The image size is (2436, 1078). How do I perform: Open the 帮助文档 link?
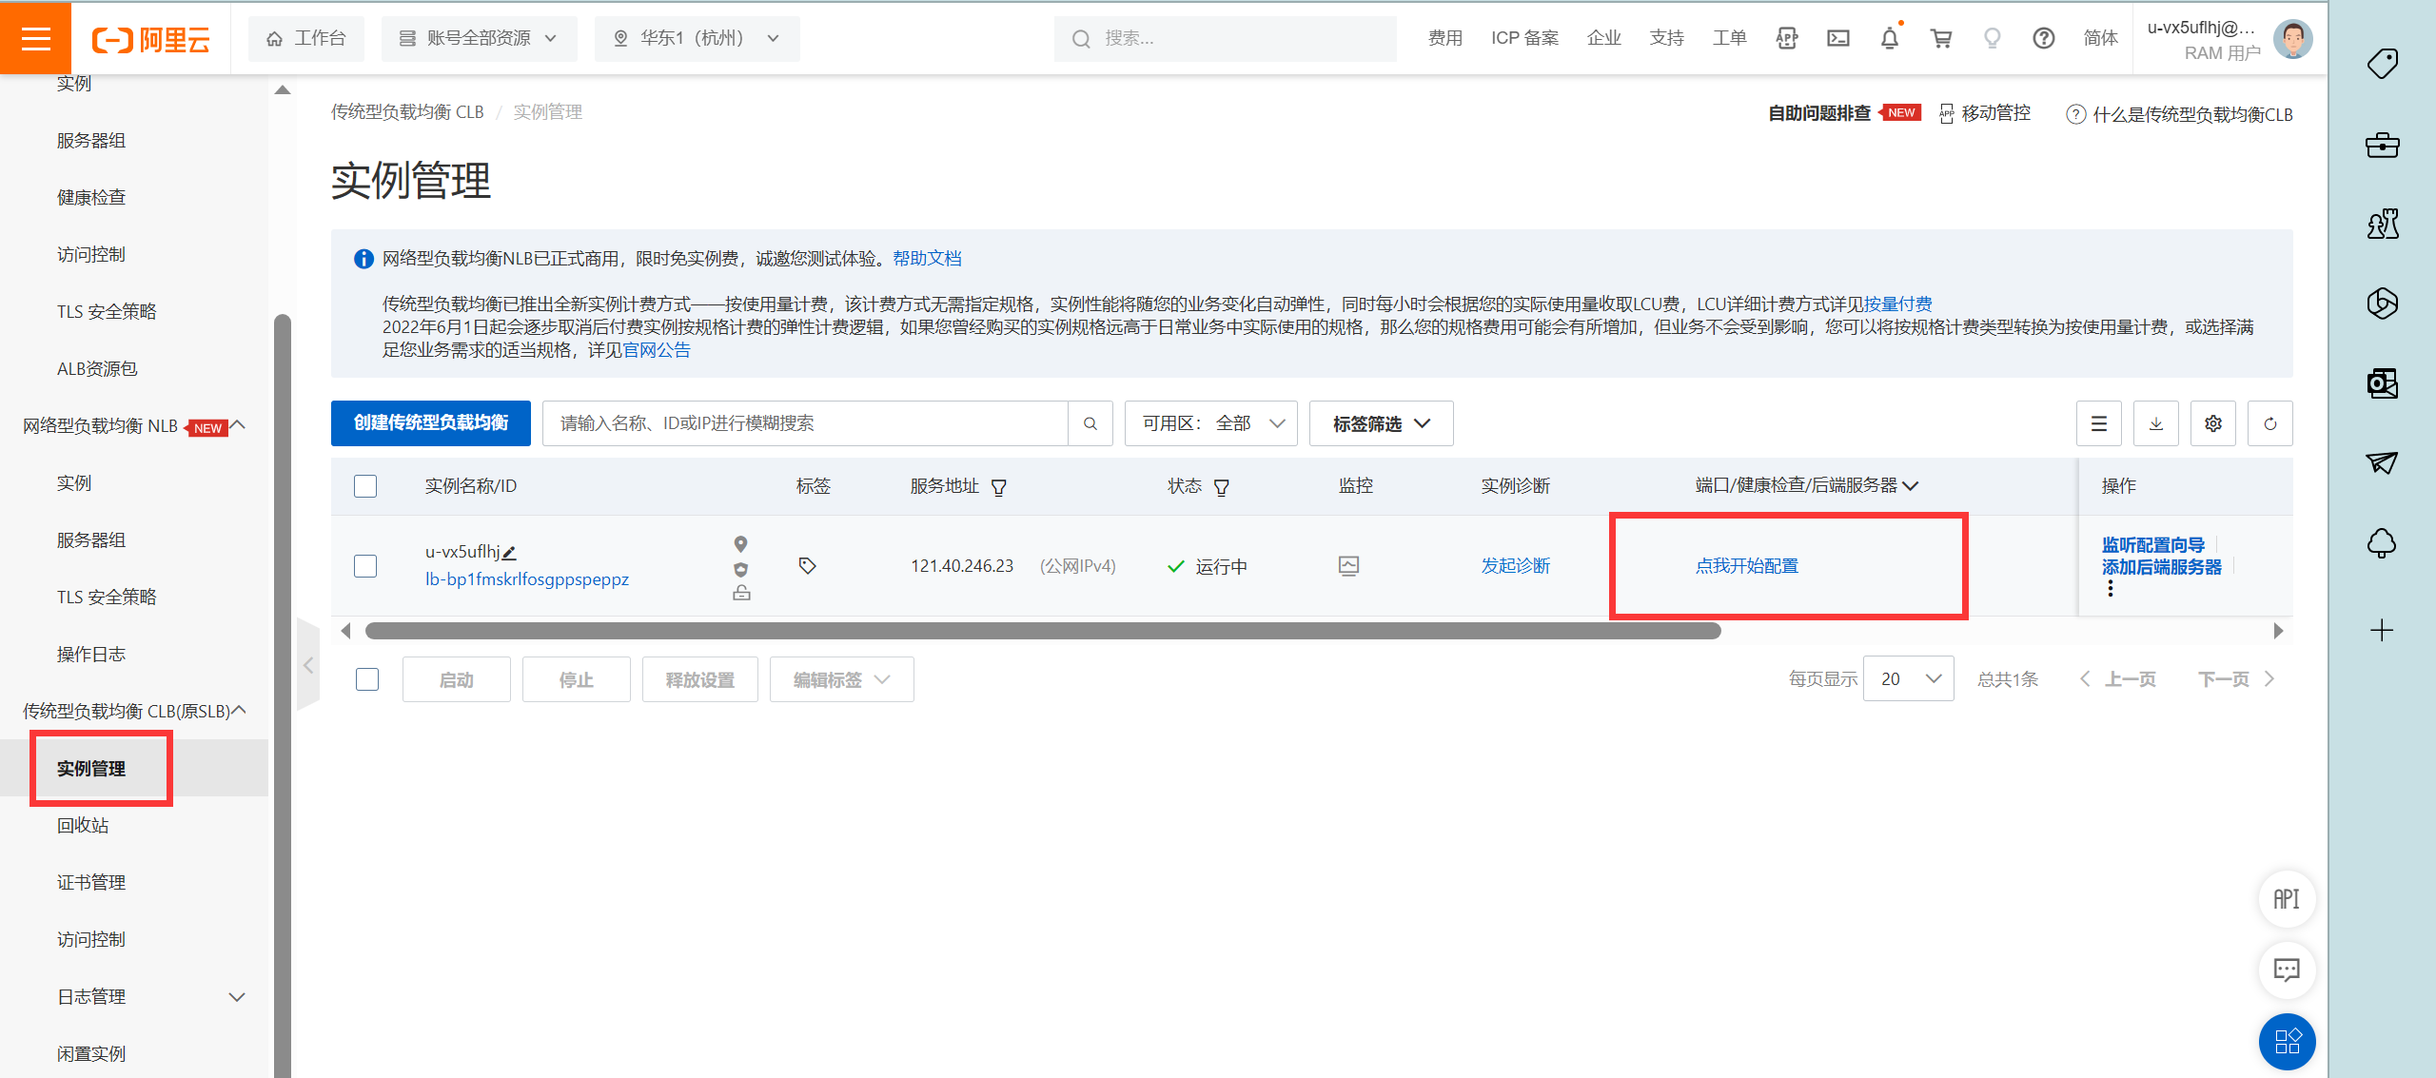coord(927,258)
